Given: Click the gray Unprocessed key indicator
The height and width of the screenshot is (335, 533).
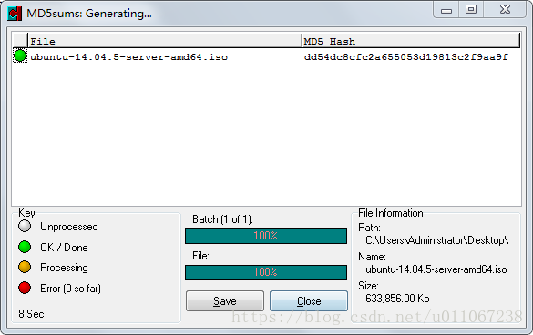Looking at the screenshot, I should (x=25, y=226).
